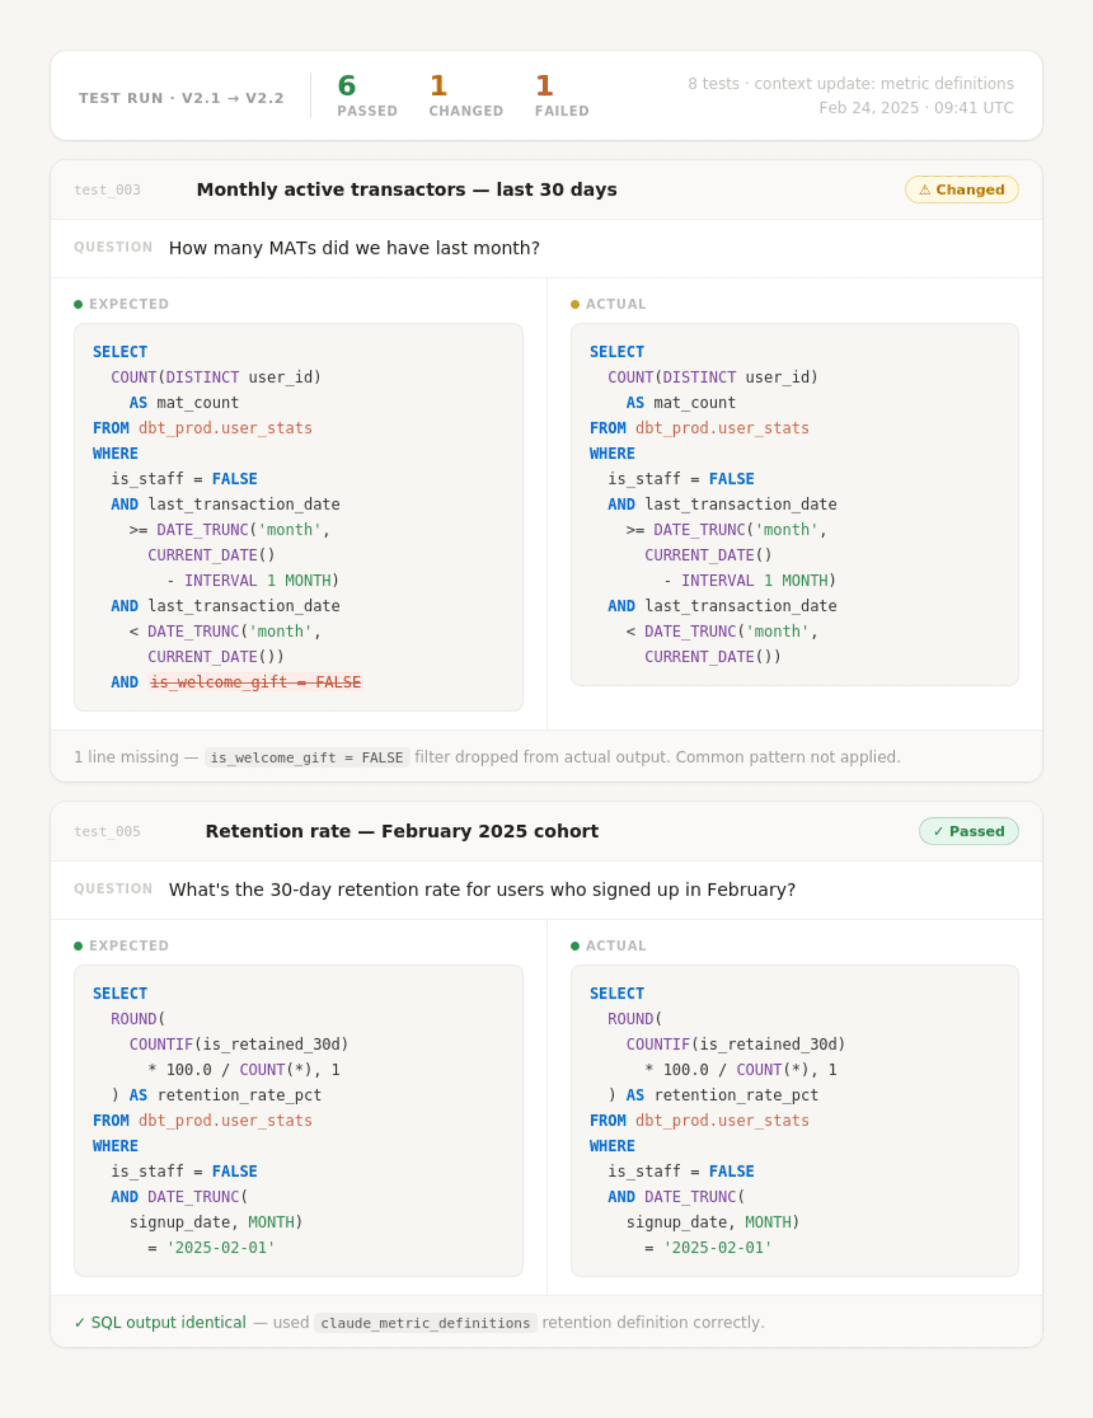This screenshot has width=1093, height=1418.
Task: Click the Passed checkmark badge on test_005
Action: point(968,831)
